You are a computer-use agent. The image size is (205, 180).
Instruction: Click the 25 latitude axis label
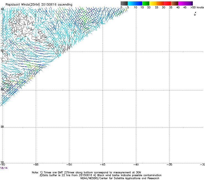coord(2,127)
